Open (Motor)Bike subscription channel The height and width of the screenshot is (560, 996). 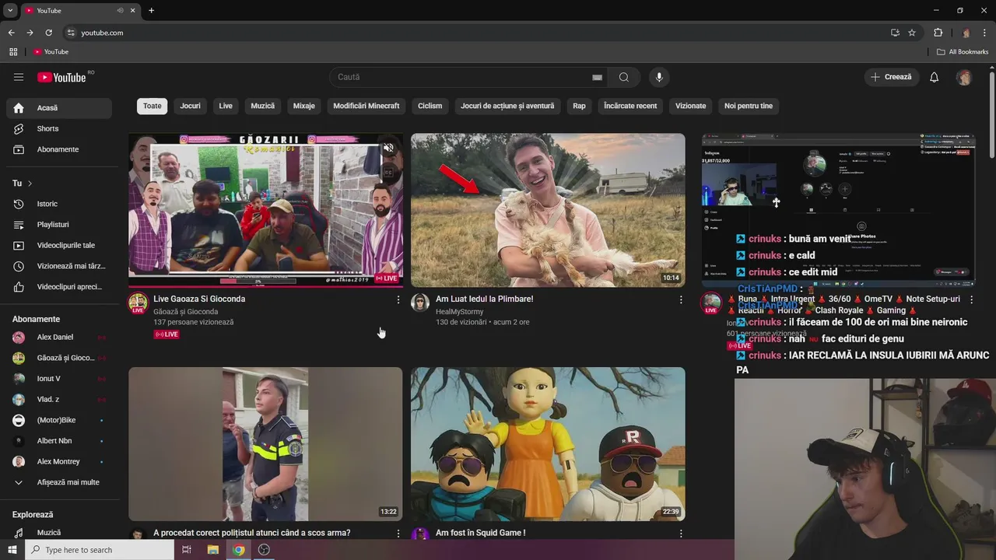tap(59, 420)
